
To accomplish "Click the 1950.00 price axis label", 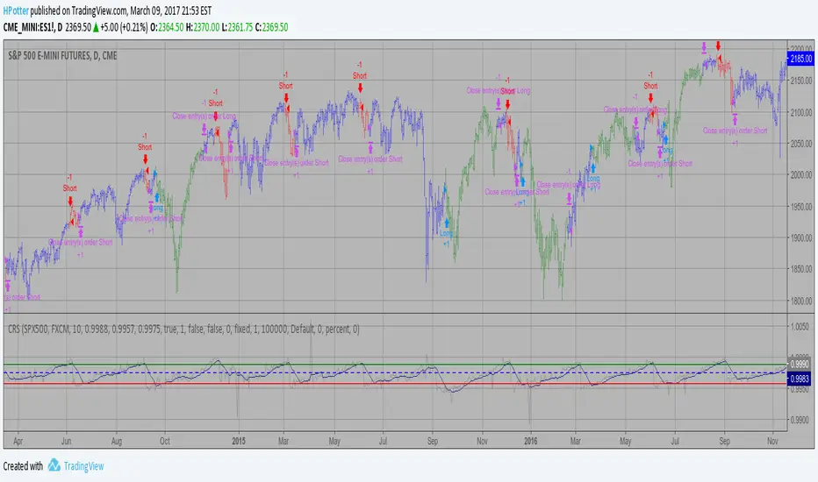I will (800, 206).
